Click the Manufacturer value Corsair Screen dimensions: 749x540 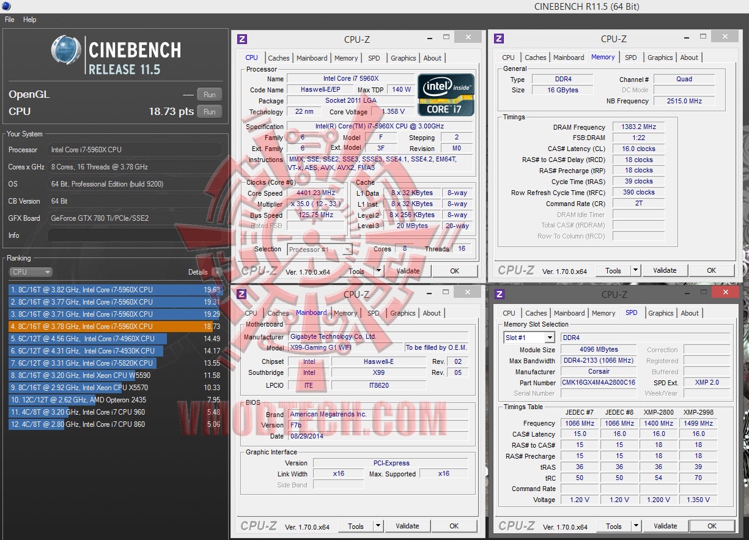pyautogui.click(x=599, y=371)
